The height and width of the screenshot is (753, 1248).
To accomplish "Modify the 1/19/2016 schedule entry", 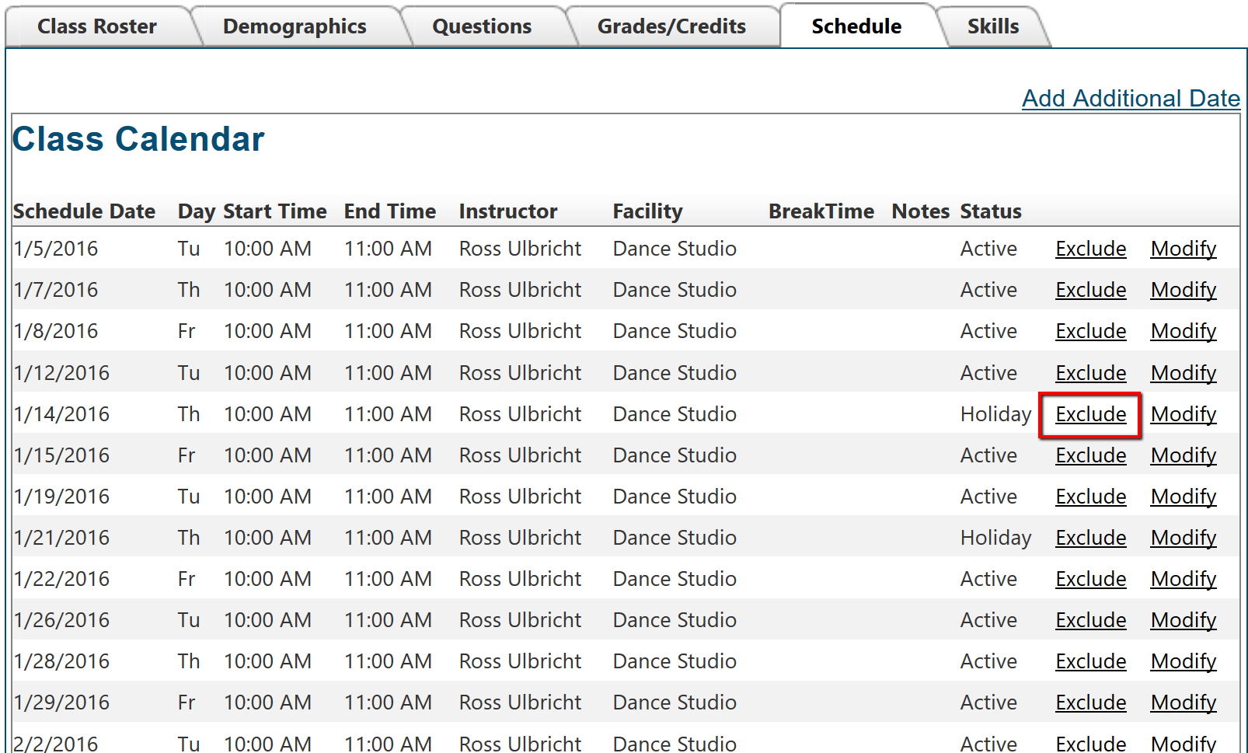I will [1183, 497].
